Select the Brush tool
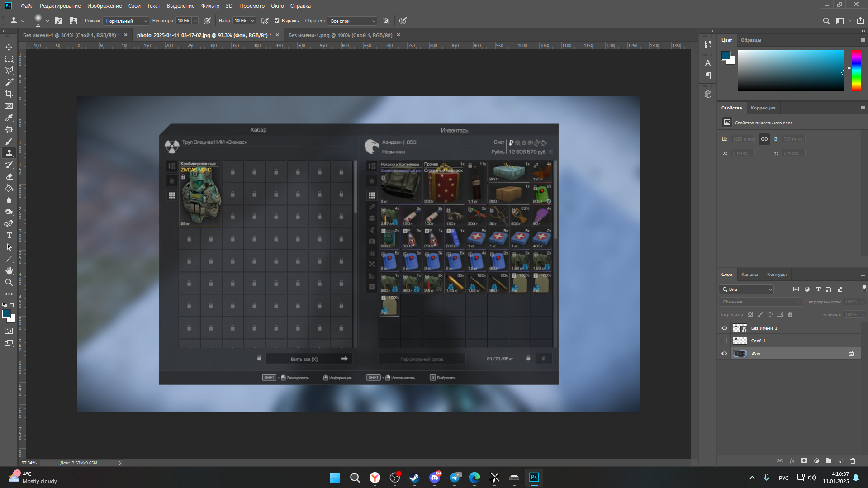This screenshot has width=868, height=488. (9, 141)
